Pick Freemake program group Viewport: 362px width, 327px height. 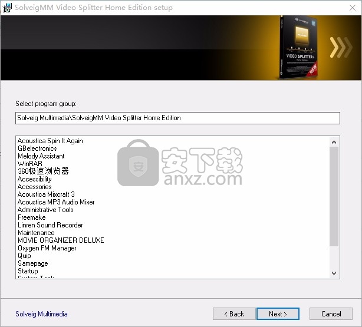(32, 217)
